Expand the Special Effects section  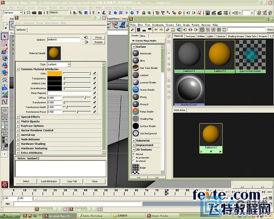pyautogui.click(x=18, y=117)
